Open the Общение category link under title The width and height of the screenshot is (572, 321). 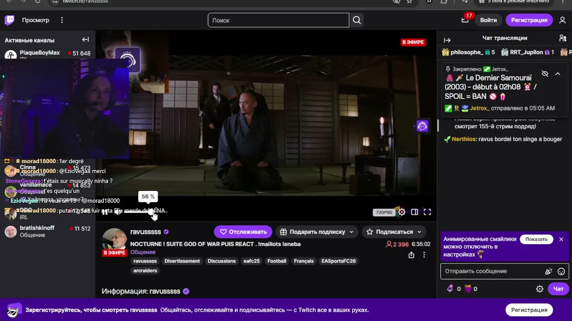[x=143, y=252]
